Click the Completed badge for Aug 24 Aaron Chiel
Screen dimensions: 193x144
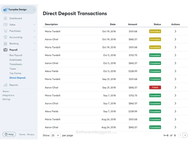pos(155,127)
